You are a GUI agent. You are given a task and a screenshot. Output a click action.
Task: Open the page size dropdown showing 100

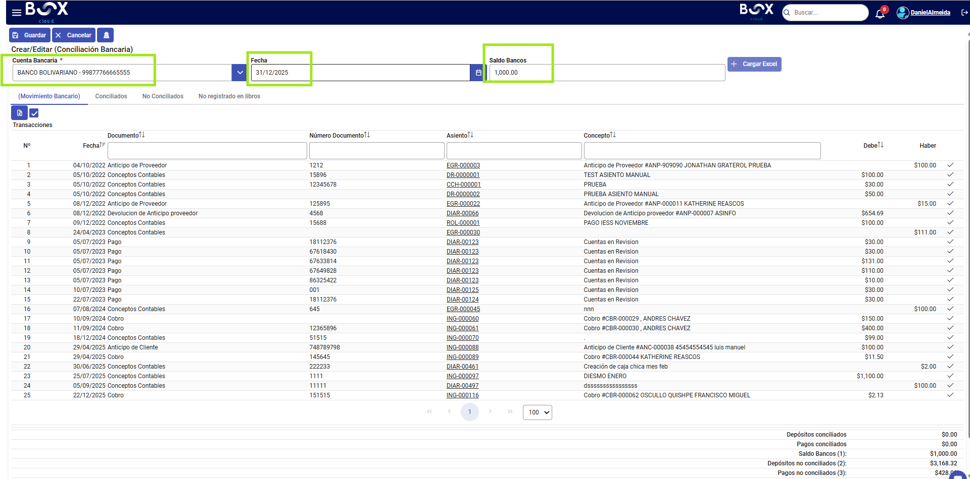click(x=537, y=412)
